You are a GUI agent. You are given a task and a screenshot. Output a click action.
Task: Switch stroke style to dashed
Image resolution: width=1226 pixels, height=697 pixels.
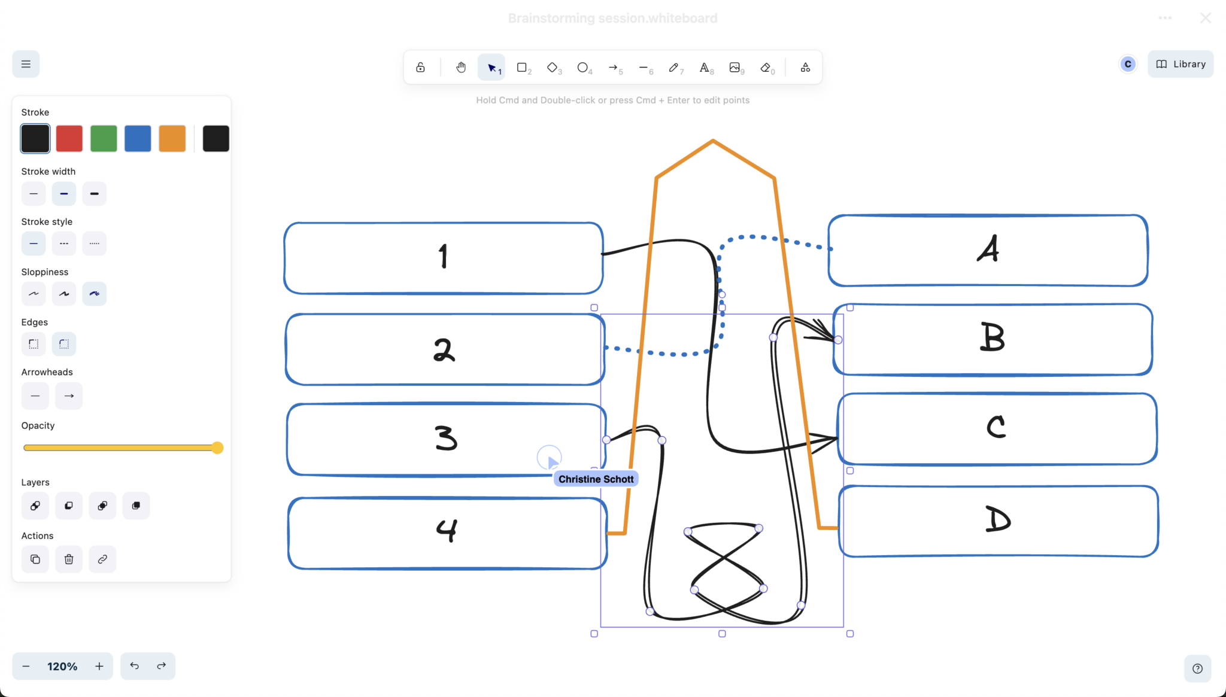pos(63,243)
